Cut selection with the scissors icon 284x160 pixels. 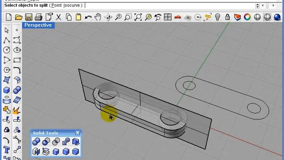click(x=58, y=17)
